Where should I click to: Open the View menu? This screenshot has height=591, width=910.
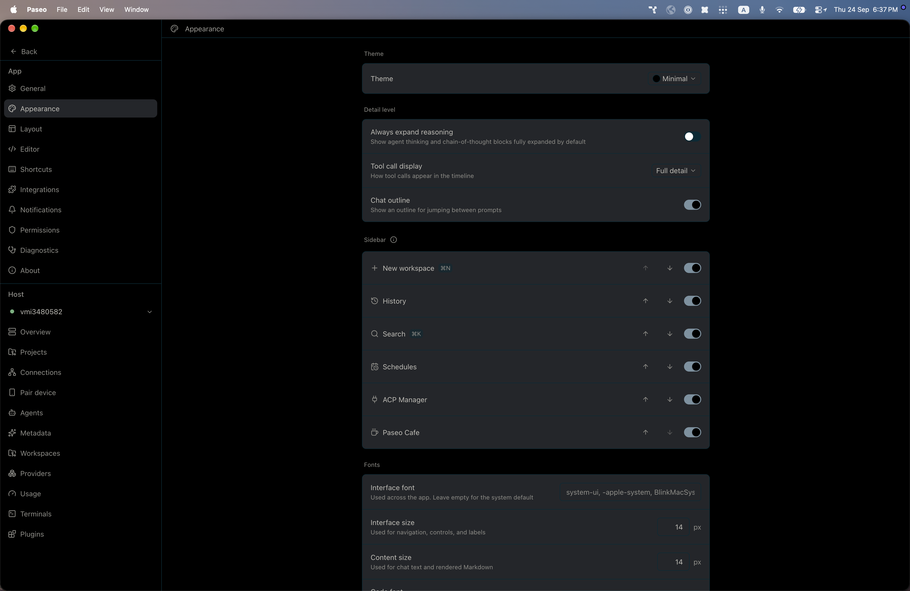107,10
